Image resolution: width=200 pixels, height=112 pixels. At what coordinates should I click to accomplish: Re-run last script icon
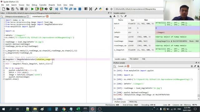click(x=51, y=9)
